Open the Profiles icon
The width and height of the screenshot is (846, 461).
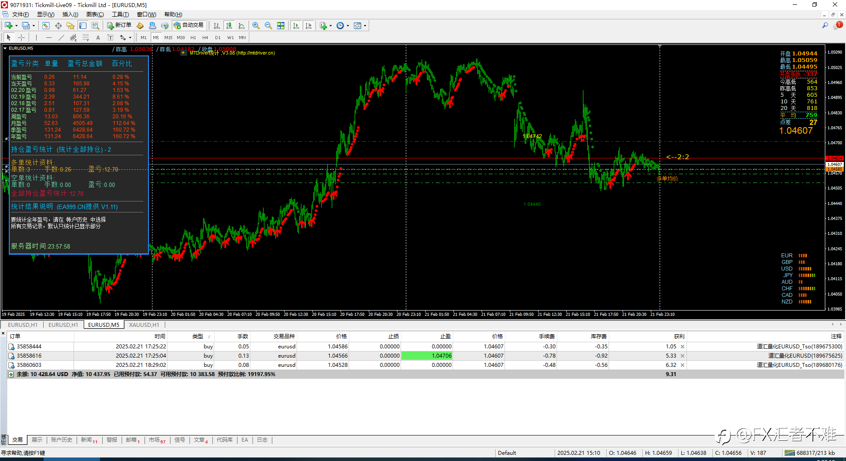click(26, 26)
